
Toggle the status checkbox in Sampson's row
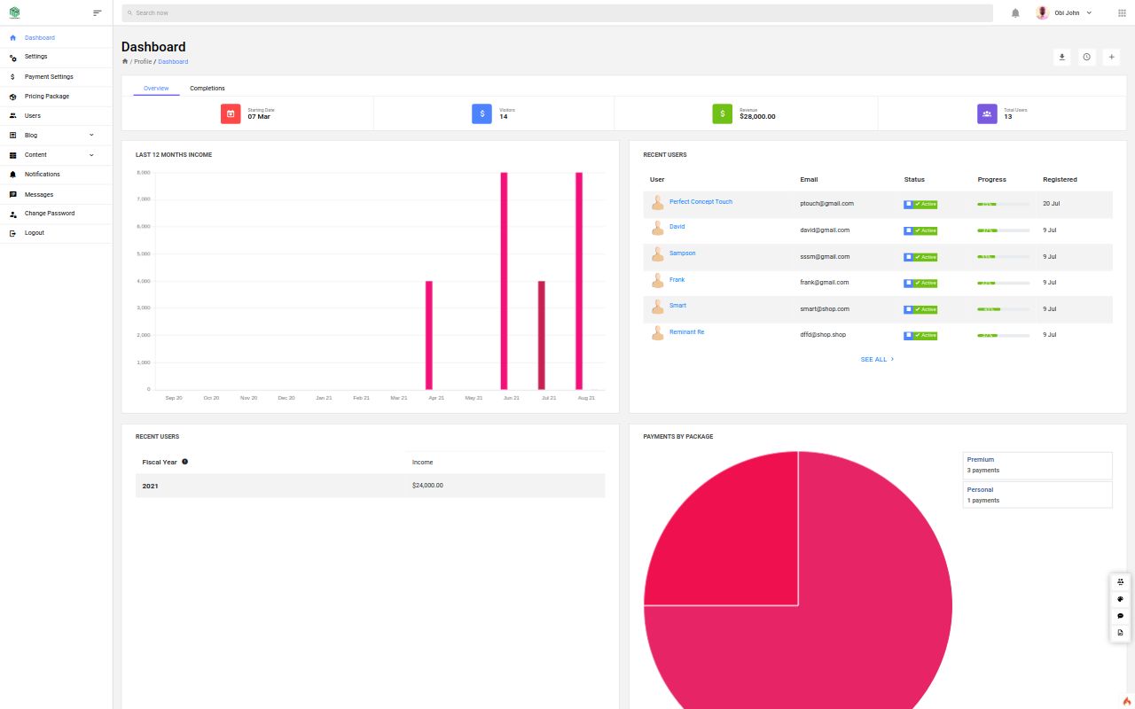click(909, 257)
